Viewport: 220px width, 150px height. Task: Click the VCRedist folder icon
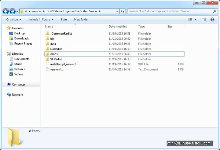47,59
